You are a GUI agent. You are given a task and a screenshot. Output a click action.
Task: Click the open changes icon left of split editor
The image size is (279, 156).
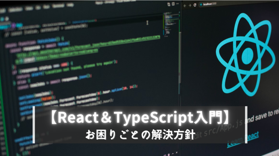(x=169, y=4)
